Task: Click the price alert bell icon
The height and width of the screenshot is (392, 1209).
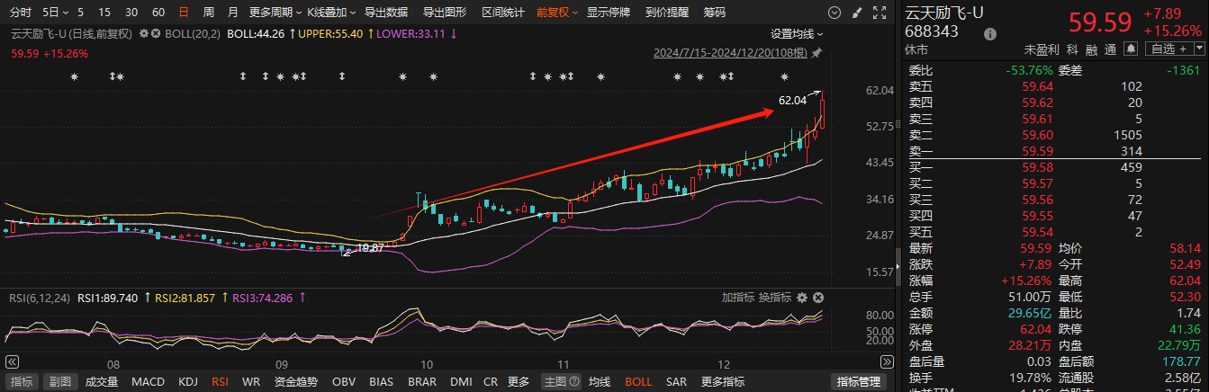Action: (1131, 49)
